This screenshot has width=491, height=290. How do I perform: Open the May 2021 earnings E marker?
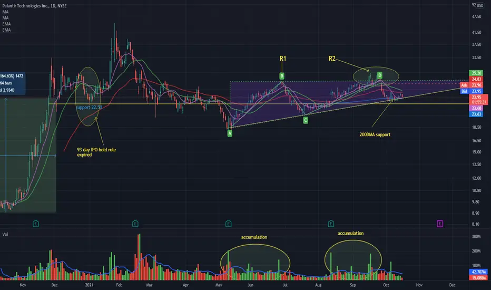(228, 224)
